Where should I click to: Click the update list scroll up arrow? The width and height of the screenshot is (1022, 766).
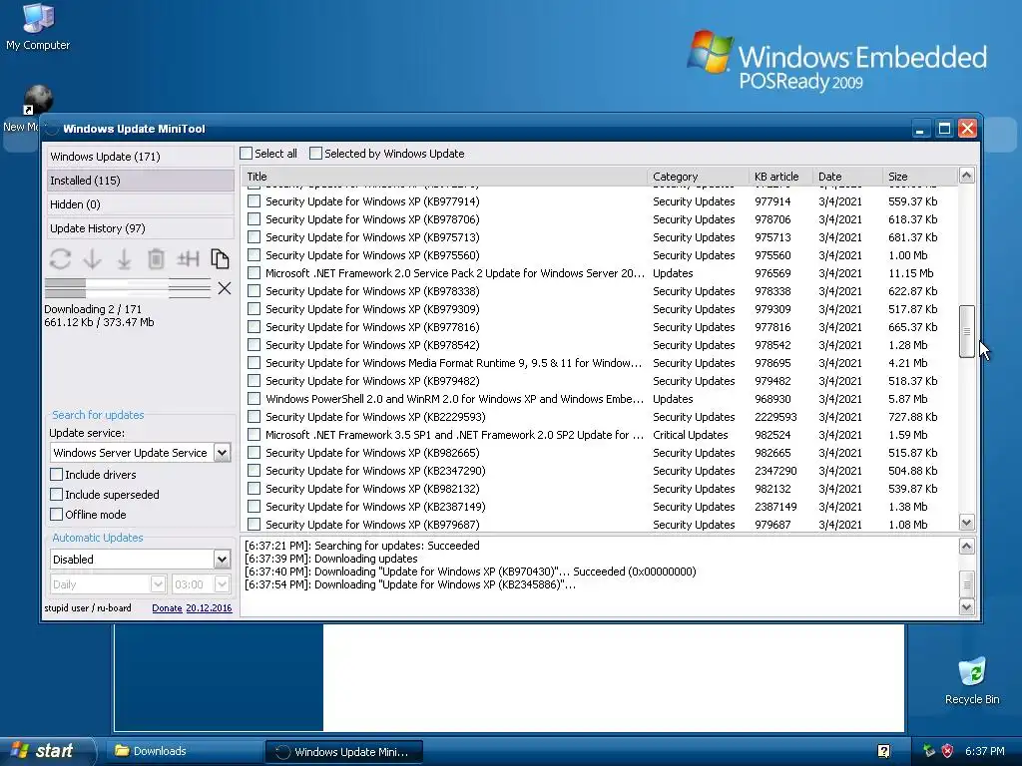click(x=966, y=176)
